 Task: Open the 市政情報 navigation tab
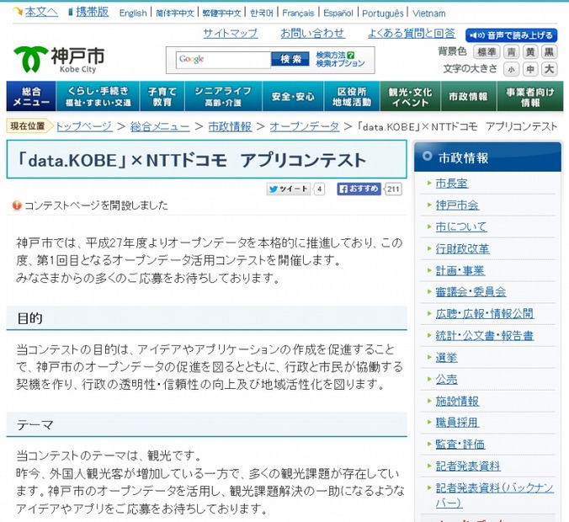coord(468,96)
